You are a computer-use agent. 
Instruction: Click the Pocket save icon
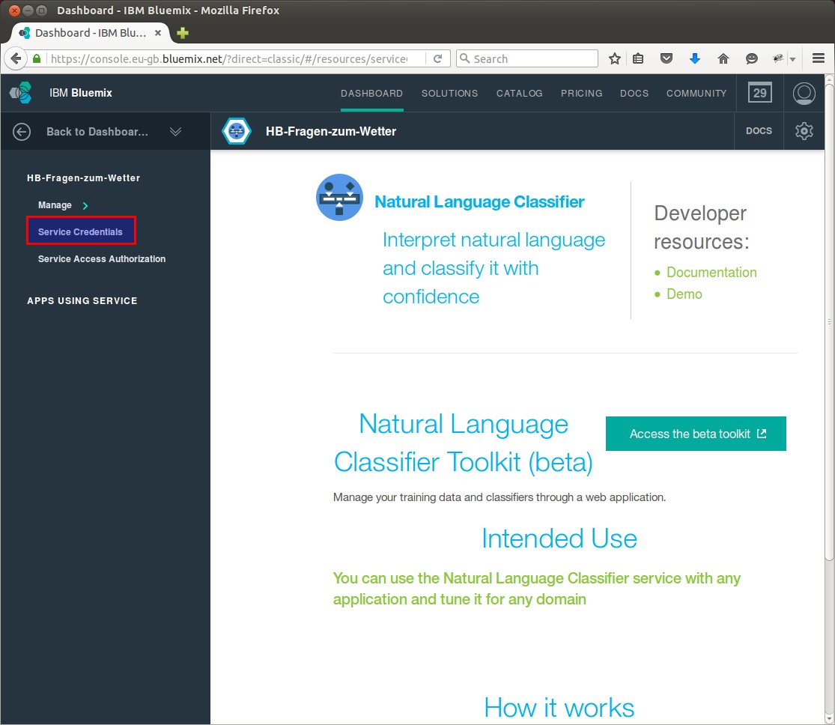667,58
